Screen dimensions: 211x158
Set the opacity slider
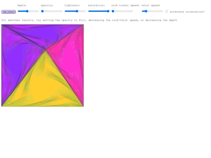(x=52, y=11)
